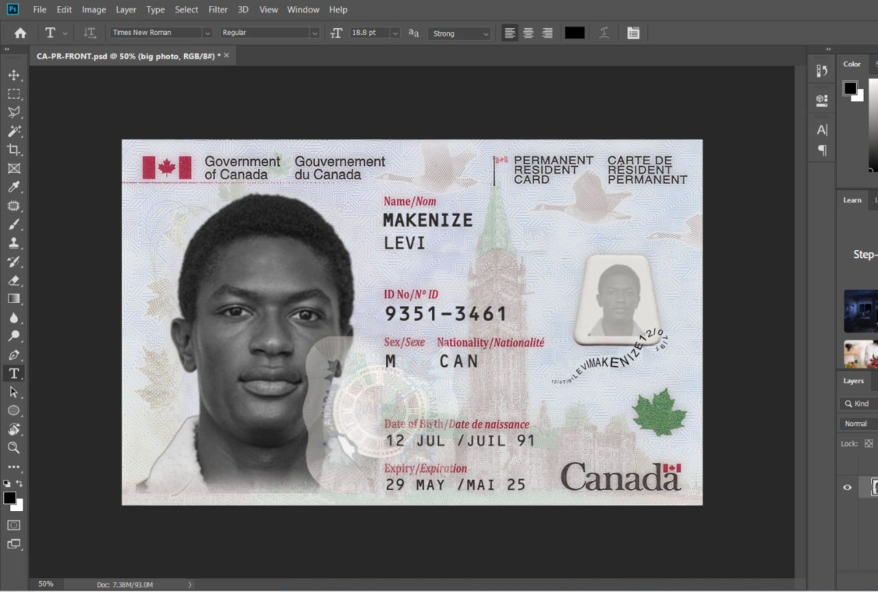The width and height of the screenshot is (878, 592).
Task: Toggle Quick Mask mode
Action: 14,526
